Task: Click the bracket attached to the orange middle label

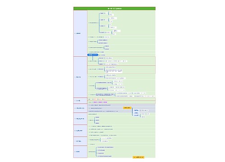Action: tap(132, 112)
